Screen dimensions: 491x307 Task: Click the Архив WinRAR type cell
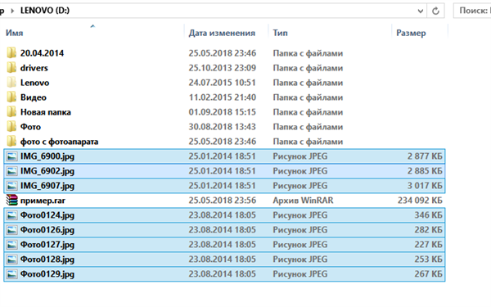303,201
